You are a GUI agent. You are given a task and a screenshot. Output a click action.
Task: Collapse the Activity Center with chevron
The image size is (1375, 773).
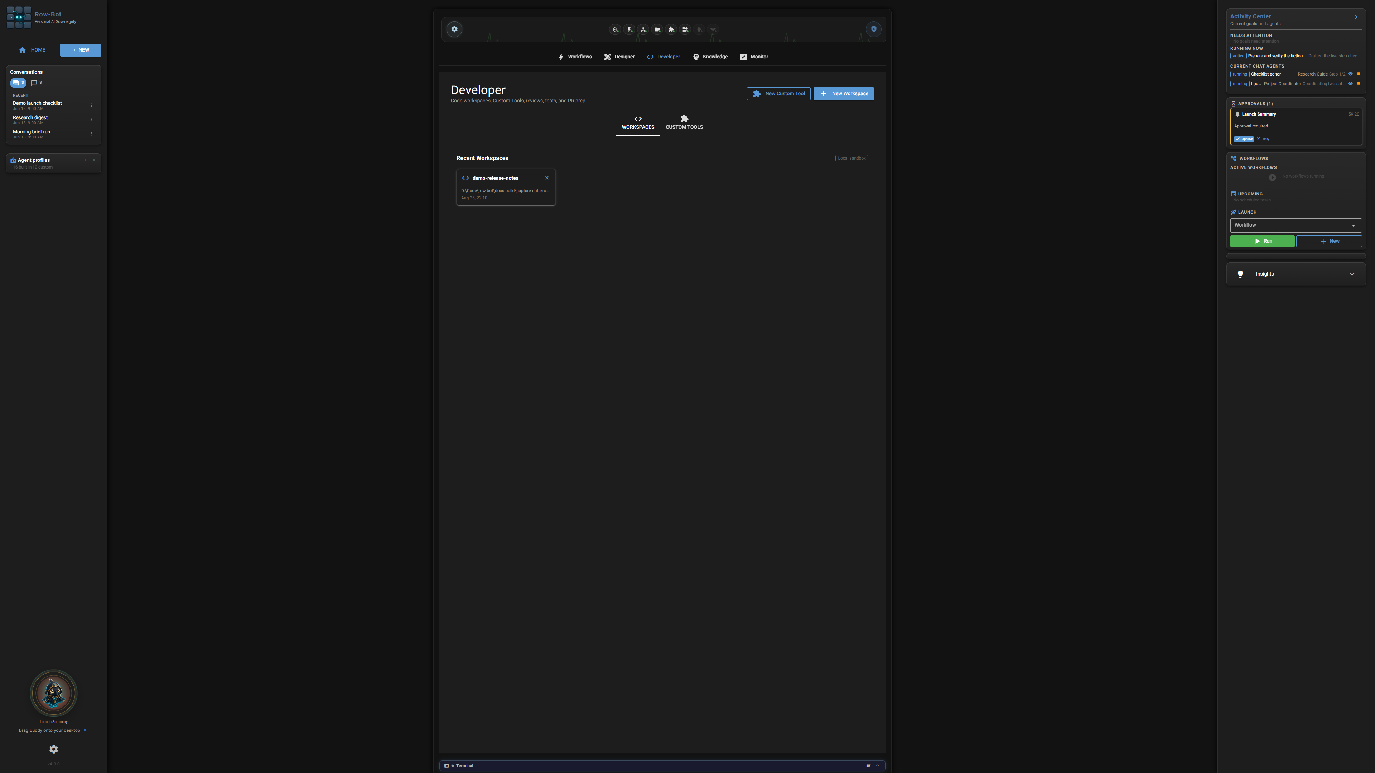point(1356,17)
